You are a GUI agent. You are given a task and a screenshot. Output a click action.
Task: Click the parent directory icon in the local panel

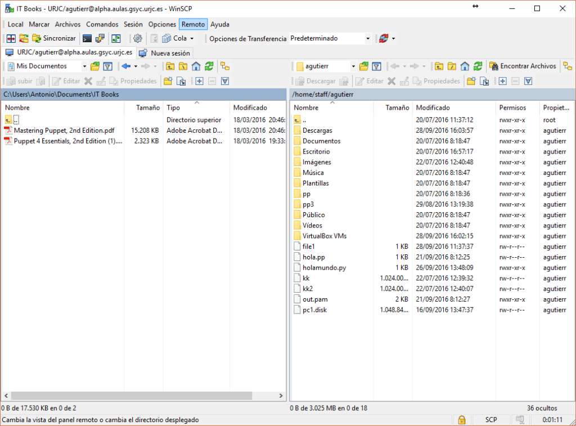(170, 66)
